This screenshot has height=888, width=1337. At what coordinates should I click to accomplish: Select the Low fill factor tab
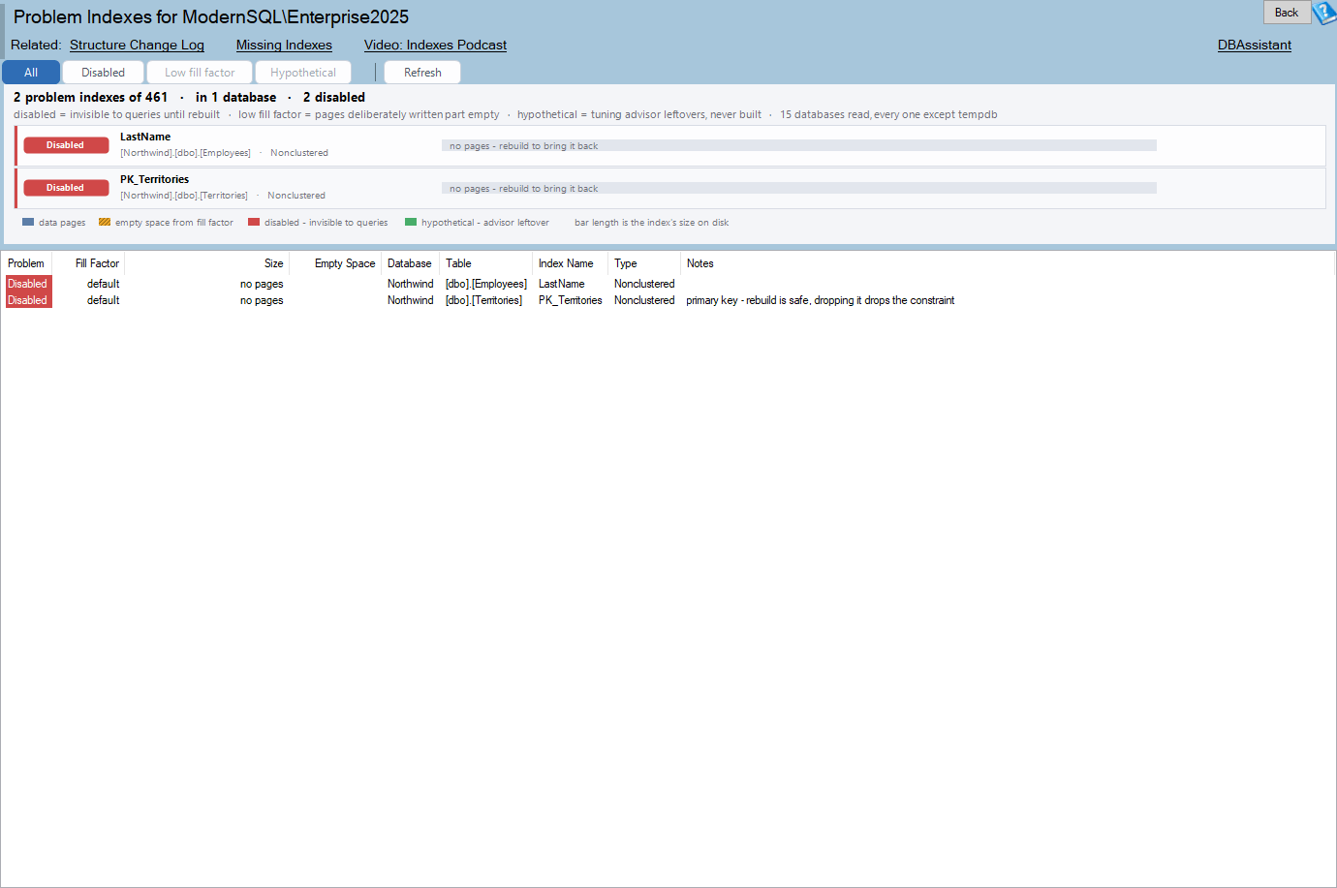(x=200, y=73)
